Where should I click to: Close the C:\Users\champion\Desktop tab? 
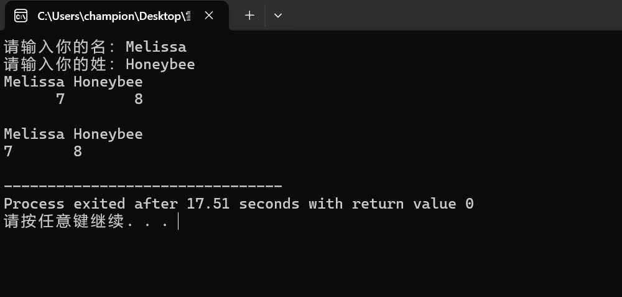pos(209,16)
